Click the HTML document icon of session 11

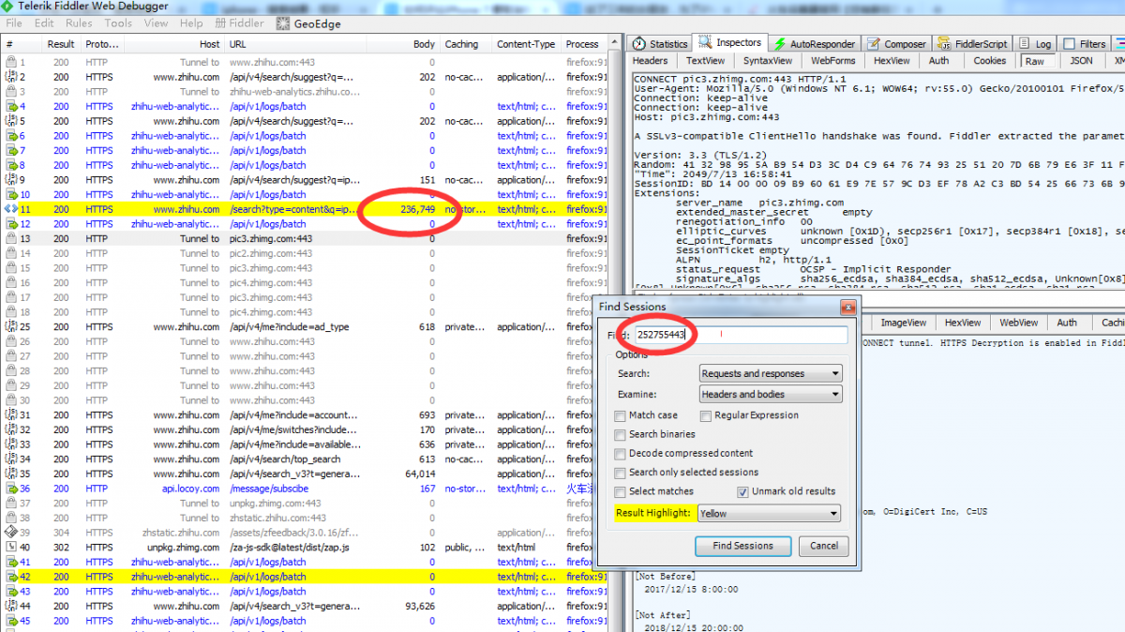click(10, 209)
